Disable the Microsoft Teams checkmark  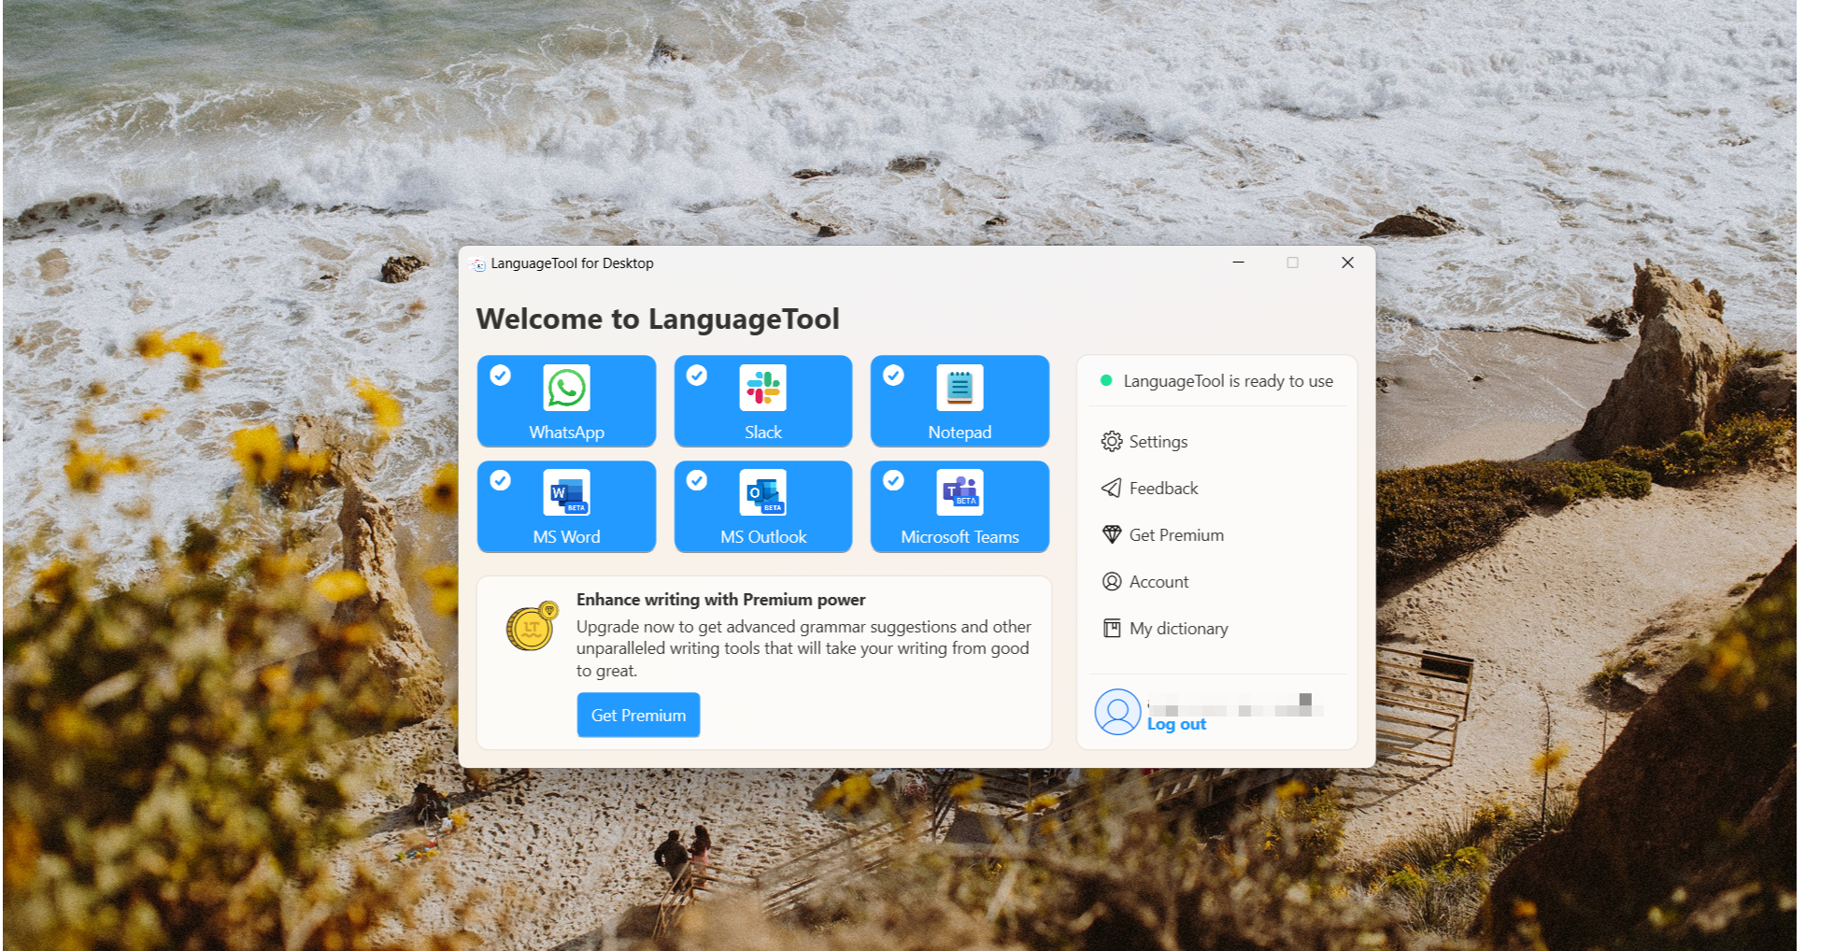894,480
